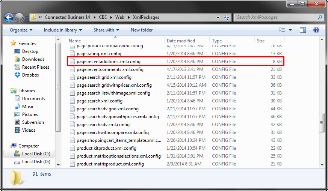Refresh the XmlPackages folder view
This screenshot has width=328, height=191.
click(226, 17)
